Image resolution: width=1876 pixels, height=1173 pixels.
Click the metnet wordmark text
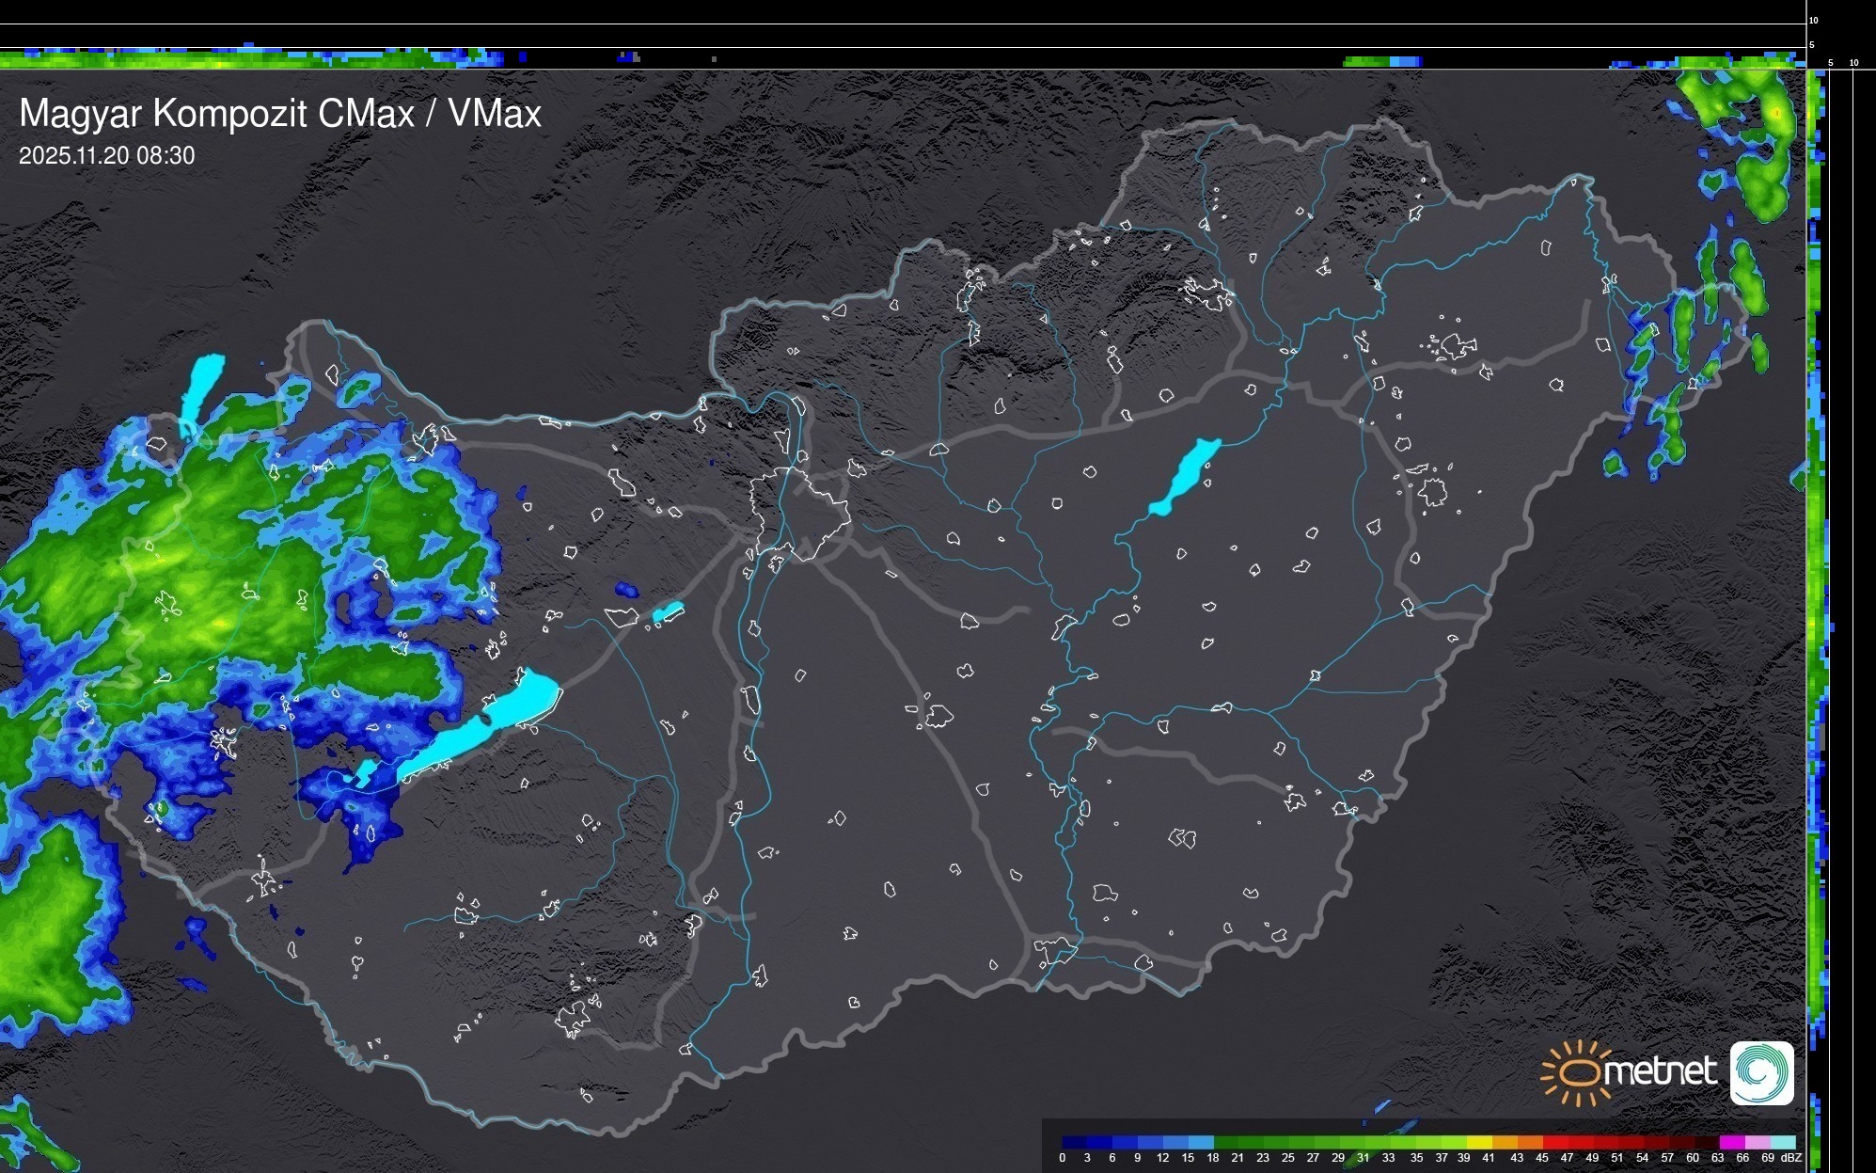[1660, 1071]
